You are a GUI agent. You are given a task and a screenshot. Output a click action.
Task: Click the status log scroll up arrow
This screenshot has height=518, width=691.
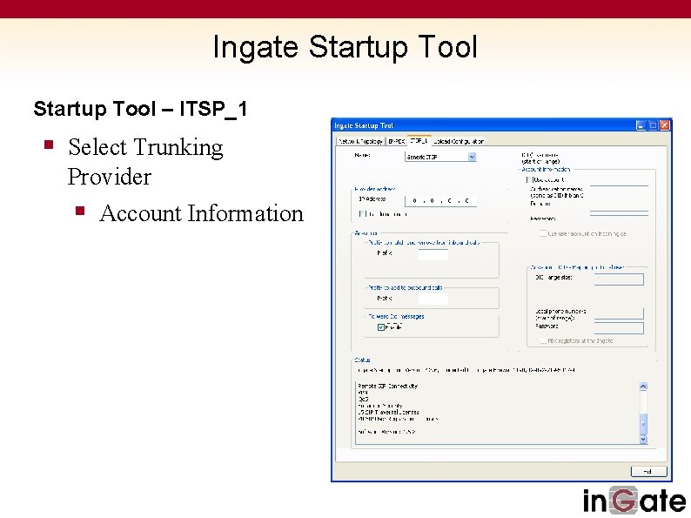click(643, 387)
